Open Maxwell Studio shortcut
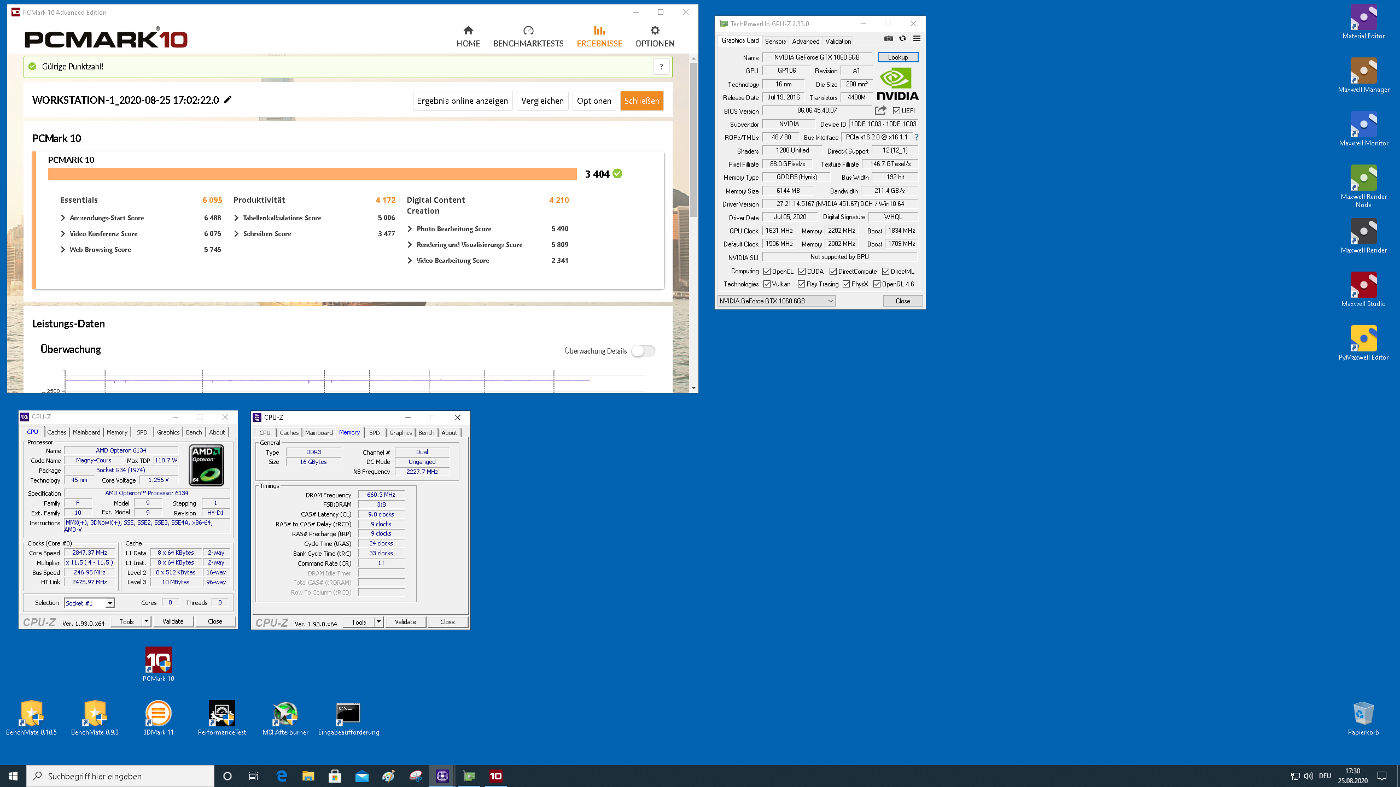 pos(1363,290)
